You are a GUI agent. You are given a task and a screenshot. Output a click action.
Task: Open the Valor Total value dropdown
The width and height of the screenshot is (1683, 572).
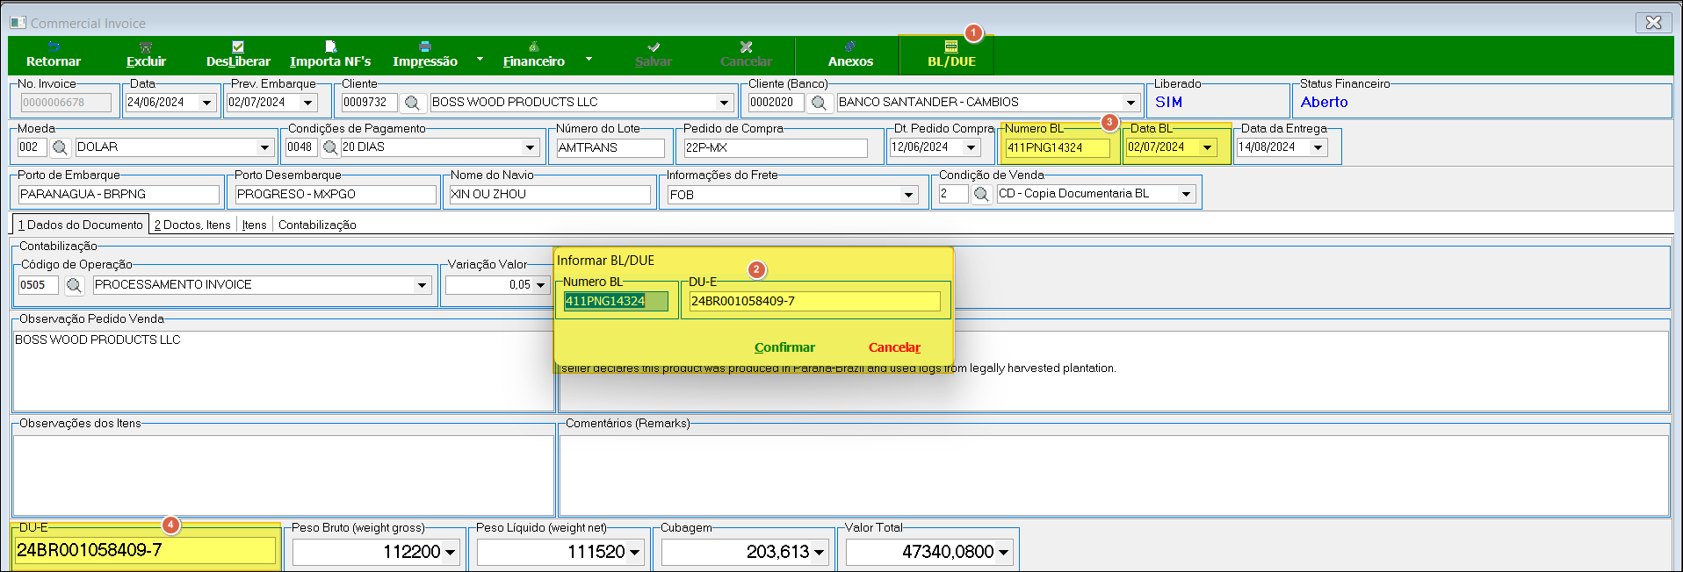(x=1004, y=553)
